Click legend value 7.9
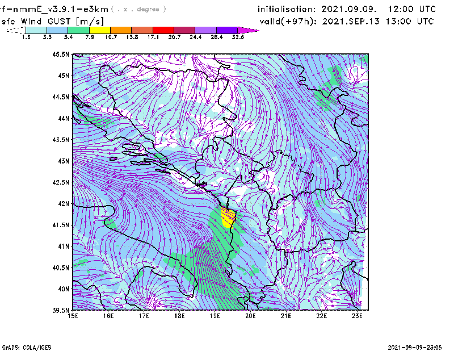 click(x=90, y=37)
